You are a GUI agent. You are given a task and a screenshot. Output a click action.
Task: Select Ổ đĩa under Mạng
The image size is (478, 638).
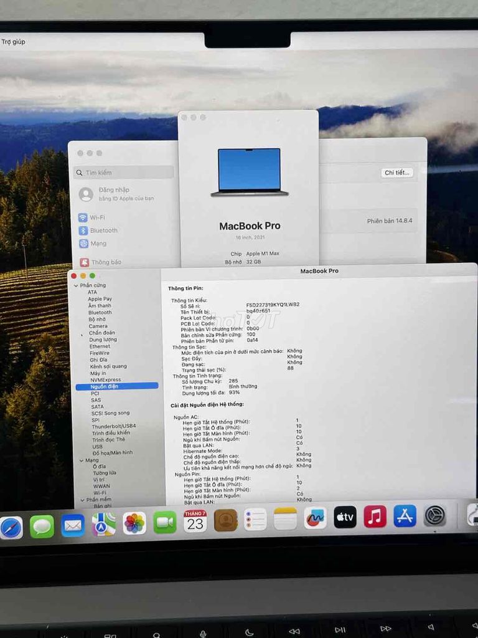pos(99,467)
